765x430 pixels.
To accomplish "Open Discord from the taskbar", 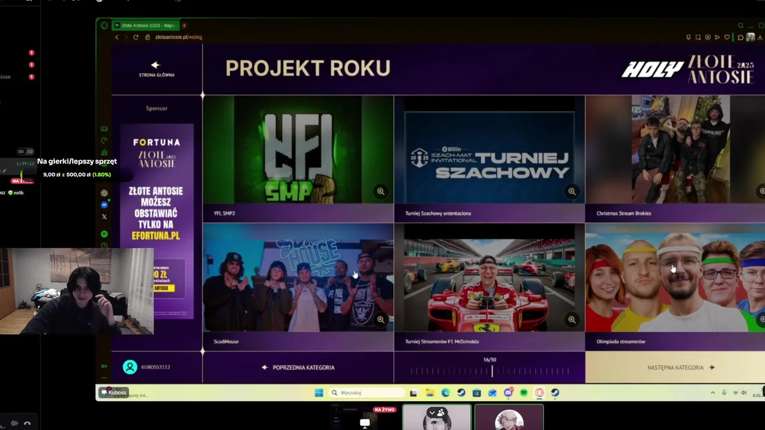I will point(508,392).
